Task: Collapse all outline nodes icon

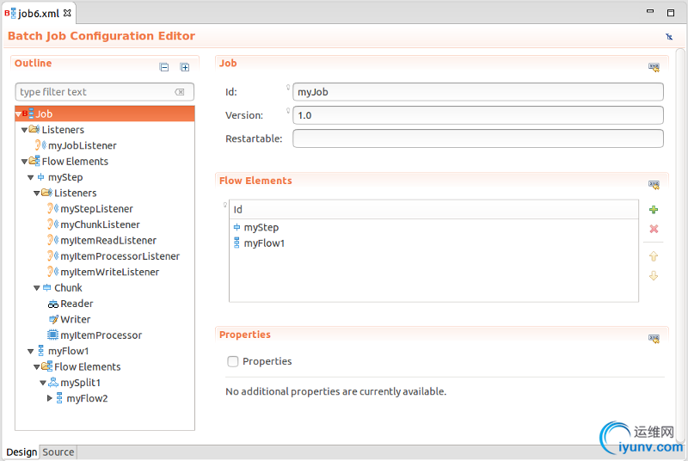Action: tap(164, 67)
